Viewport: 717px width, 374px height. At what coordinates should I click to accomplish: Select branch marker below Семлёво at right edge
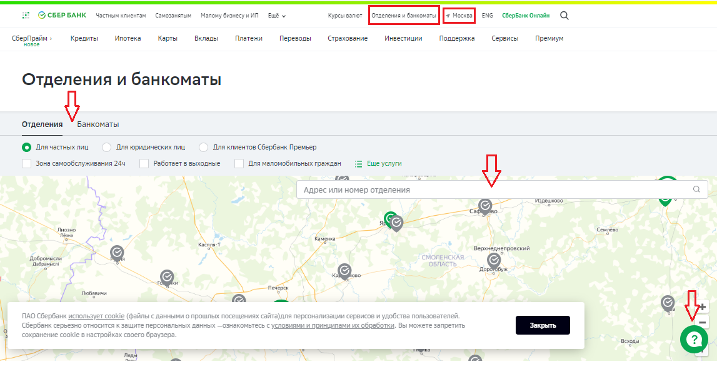click(668, 303)
